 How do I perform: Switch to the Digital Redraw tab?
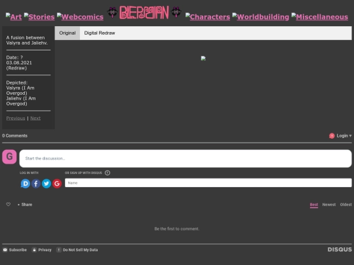tap(100, 33)
